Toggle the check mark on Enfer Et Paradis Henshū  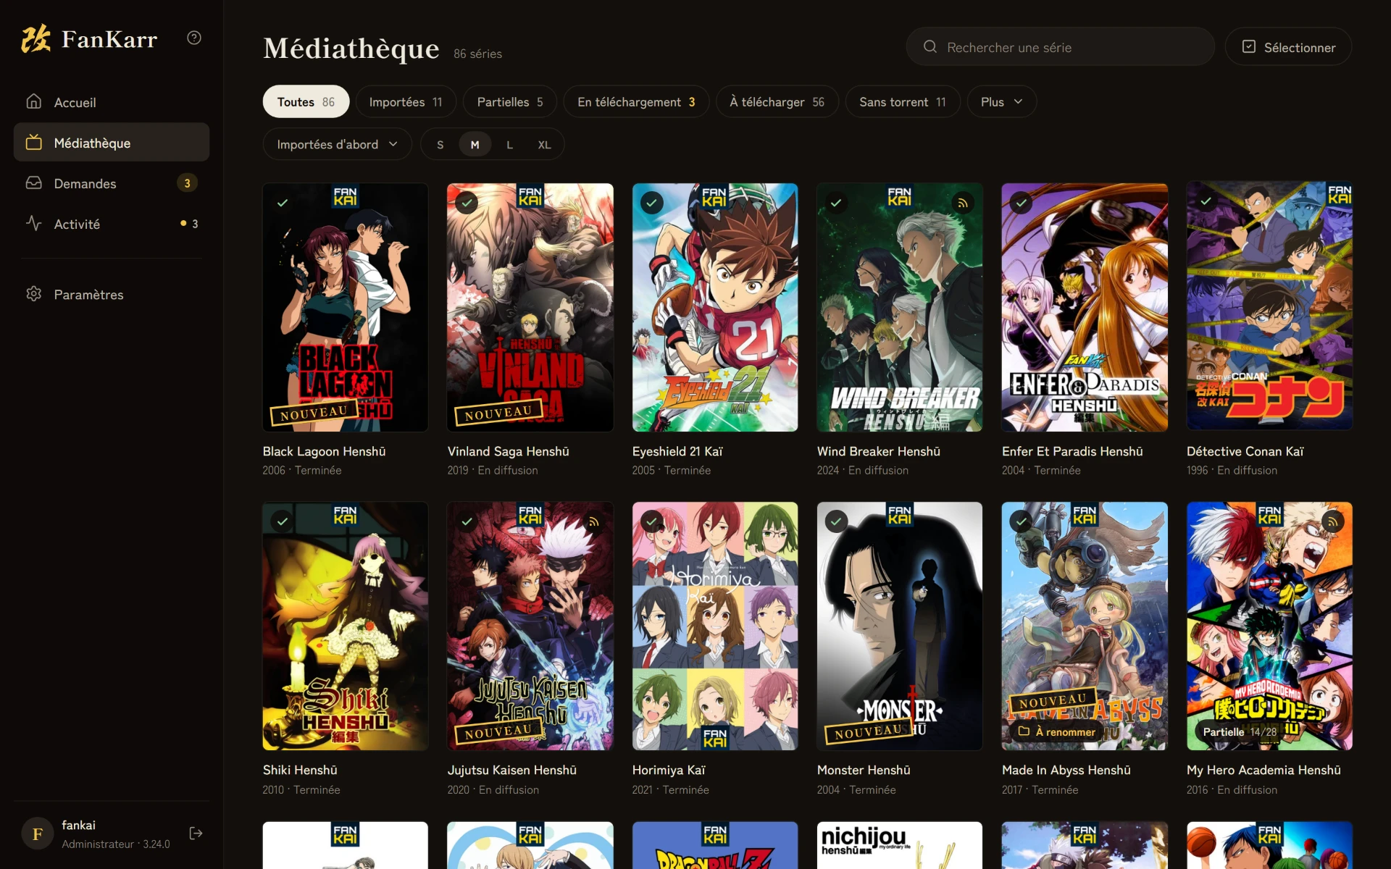[1022, 203]
